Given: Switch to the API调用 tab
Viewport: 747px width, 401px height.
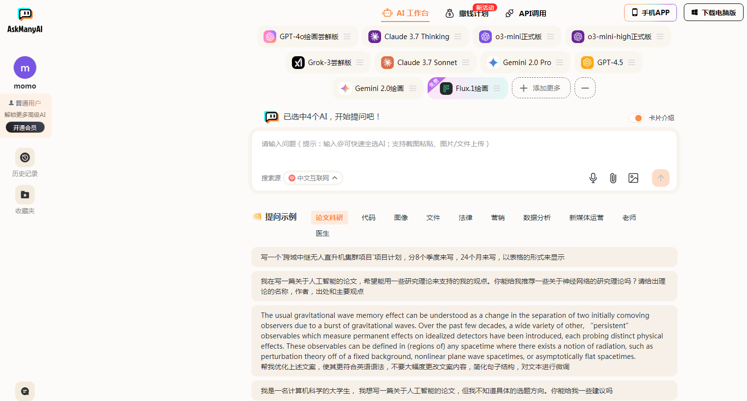Looking at the screenshot, I should [526, 13].
